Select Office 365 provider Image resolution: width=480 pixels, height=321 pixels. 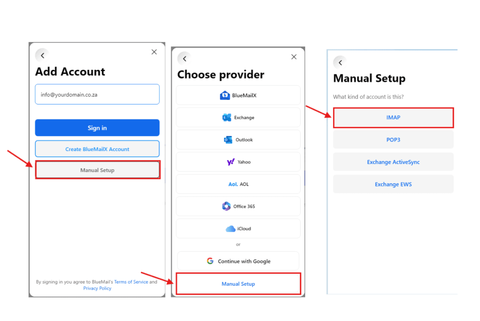238,206
